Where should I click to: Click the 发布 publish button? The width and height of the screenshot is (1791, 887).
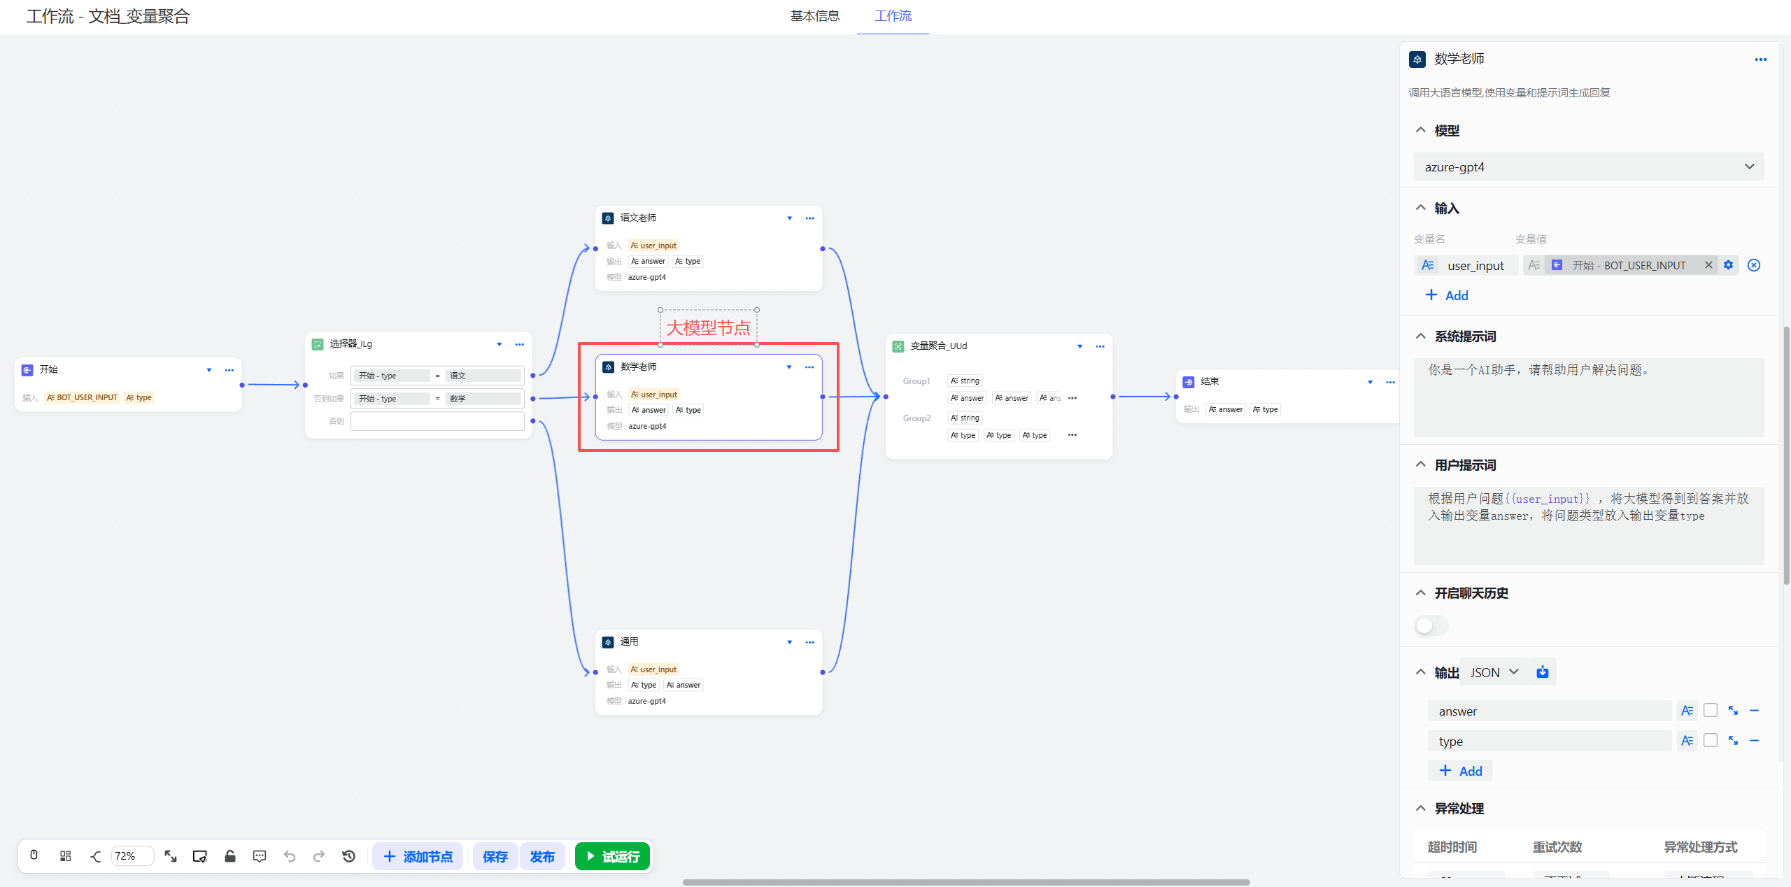542,856
